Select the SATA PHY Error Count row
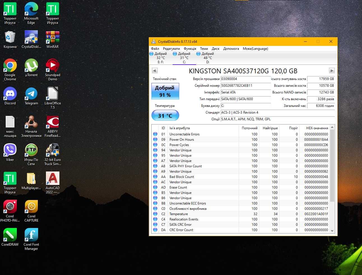The width and height of the screenshot is (362, 275). [241, 166]
